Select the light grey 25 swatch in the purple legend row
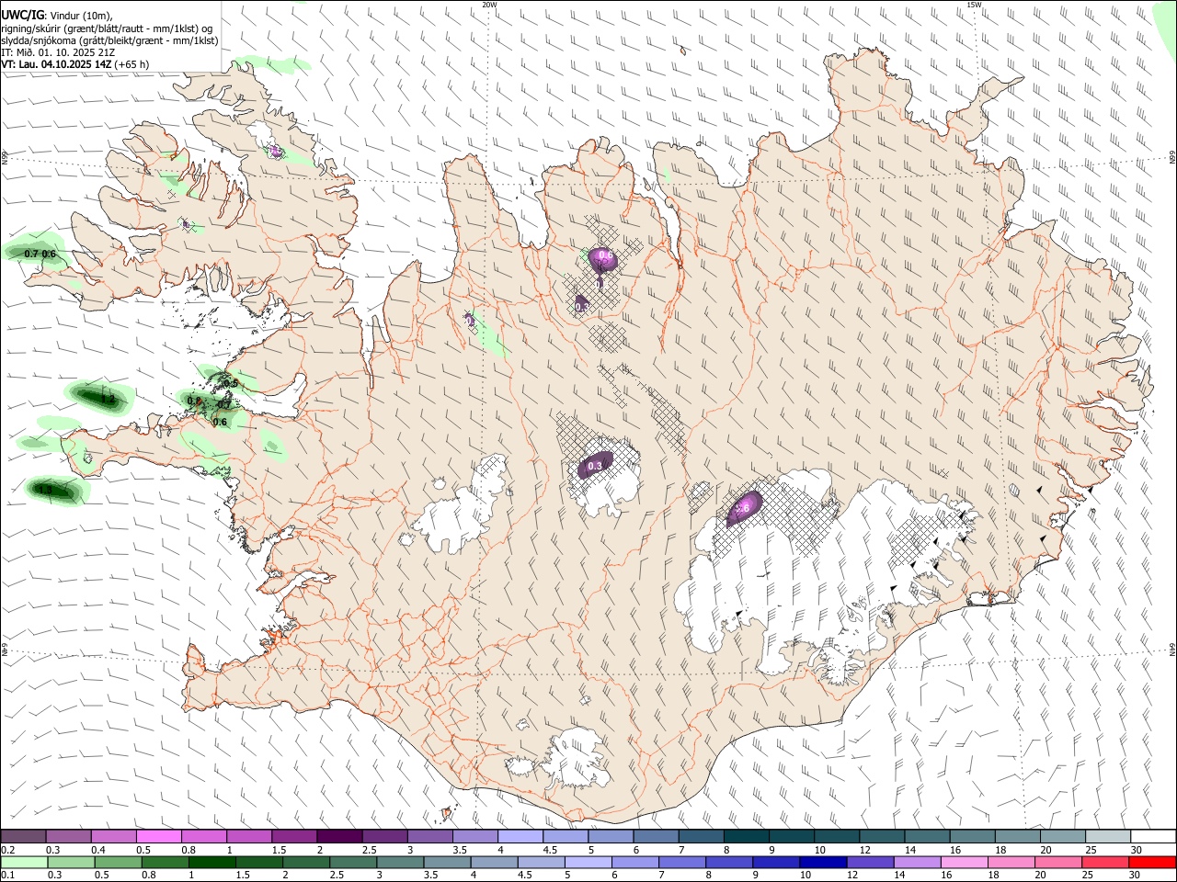This screenshot has width=1177, height=882. (1107, 837)
